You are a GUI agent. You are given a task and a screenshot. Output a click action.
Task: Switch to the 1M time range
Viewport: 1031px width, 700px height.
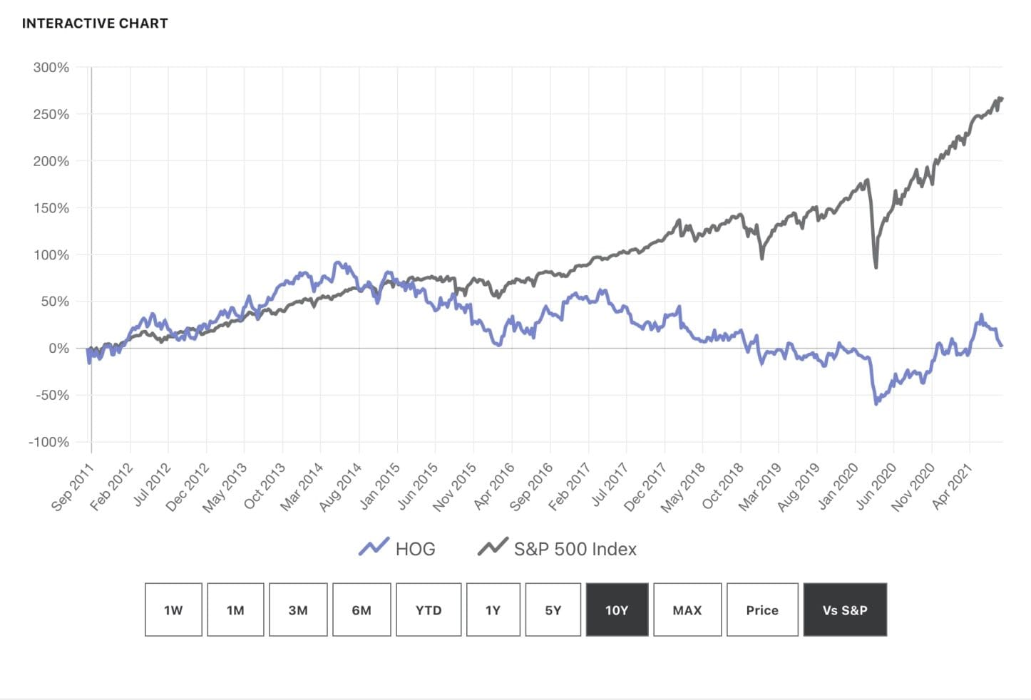235,609
